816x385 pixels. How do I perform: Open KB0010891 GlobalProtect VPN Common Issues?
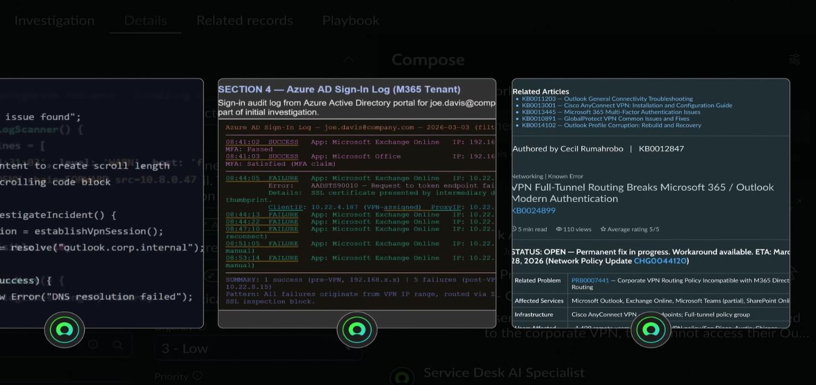(x=606, y=119)
